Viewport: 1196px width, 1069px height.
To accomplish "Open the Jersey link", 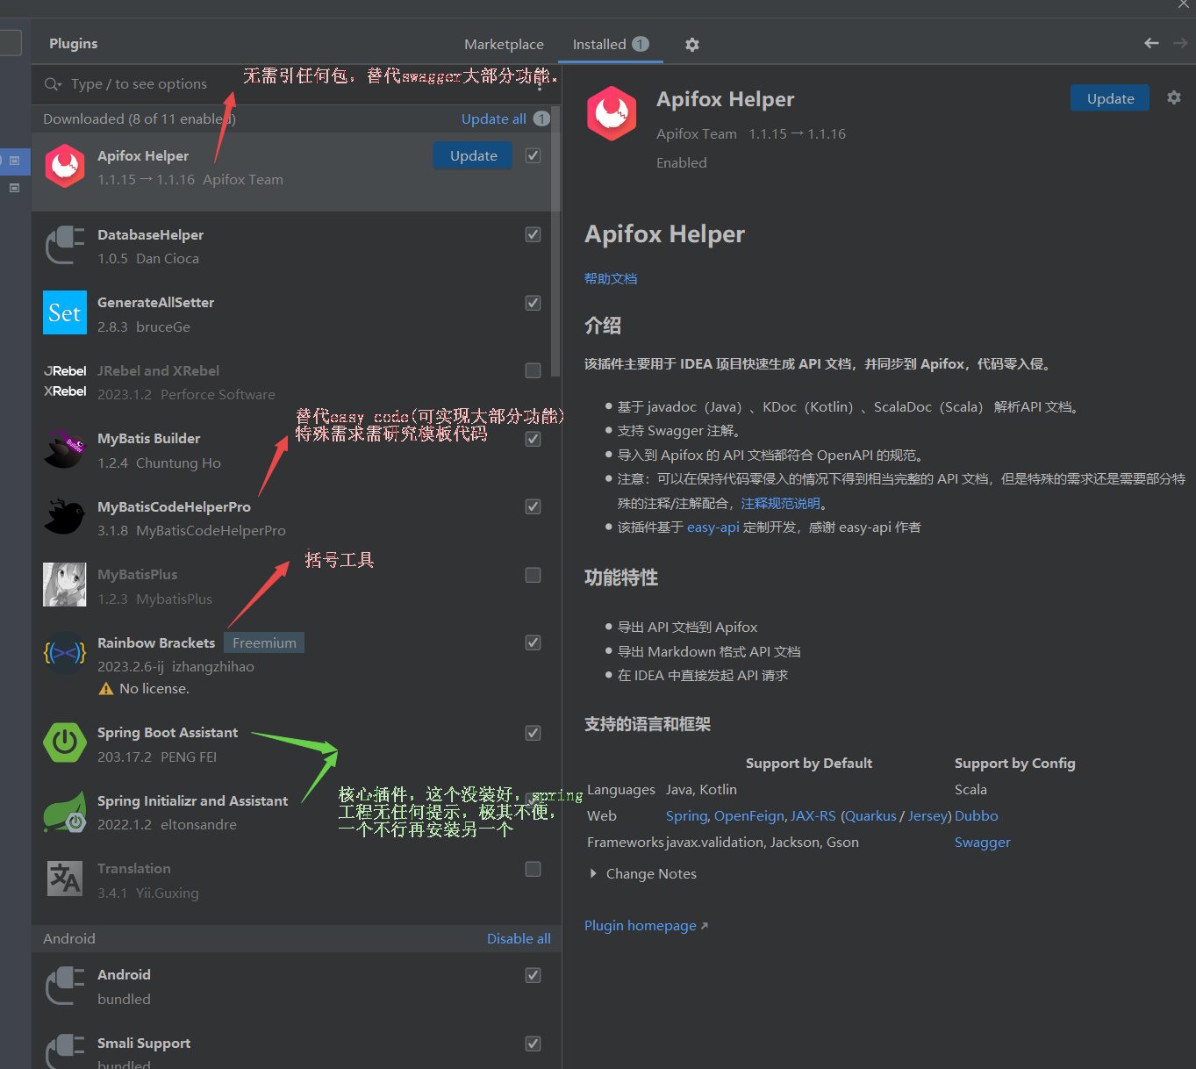I will point(927,816).
